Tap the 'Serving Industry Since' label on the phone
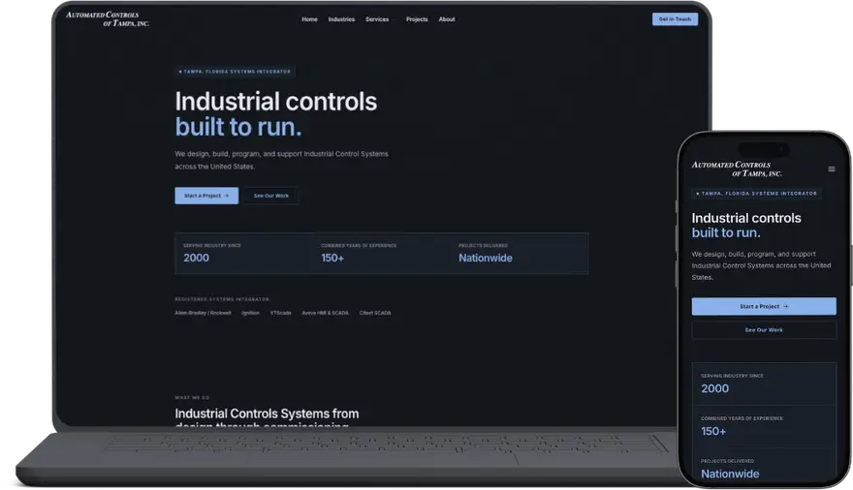Viewport: 853px width, 490px height. 732,376
